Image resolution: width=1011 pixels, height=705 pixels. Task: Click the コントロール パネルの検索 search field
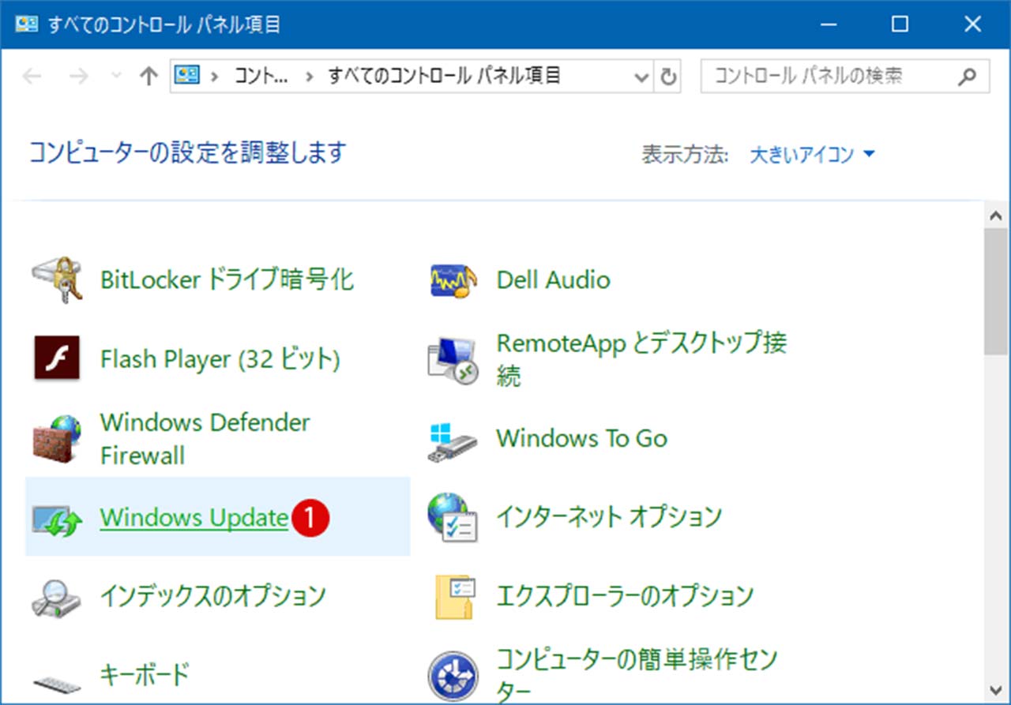845,77
